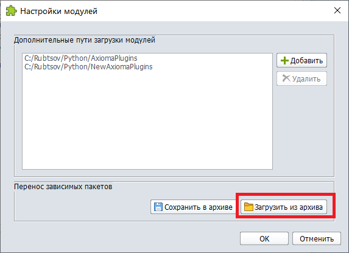Click the Сохранить в архиве button
Image resolution: width=349 pixels, height=253 pixels.
click(x=192, y=207)
